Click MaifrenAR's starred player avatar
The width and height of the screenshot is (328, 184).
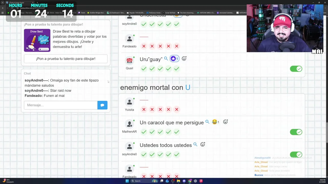click(129, 124)
